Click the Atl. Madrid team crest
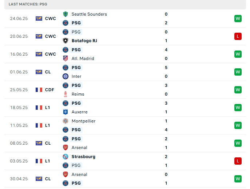Image resolution: width=250 pixels, height=189 pixels. click(x=66, y=59)
